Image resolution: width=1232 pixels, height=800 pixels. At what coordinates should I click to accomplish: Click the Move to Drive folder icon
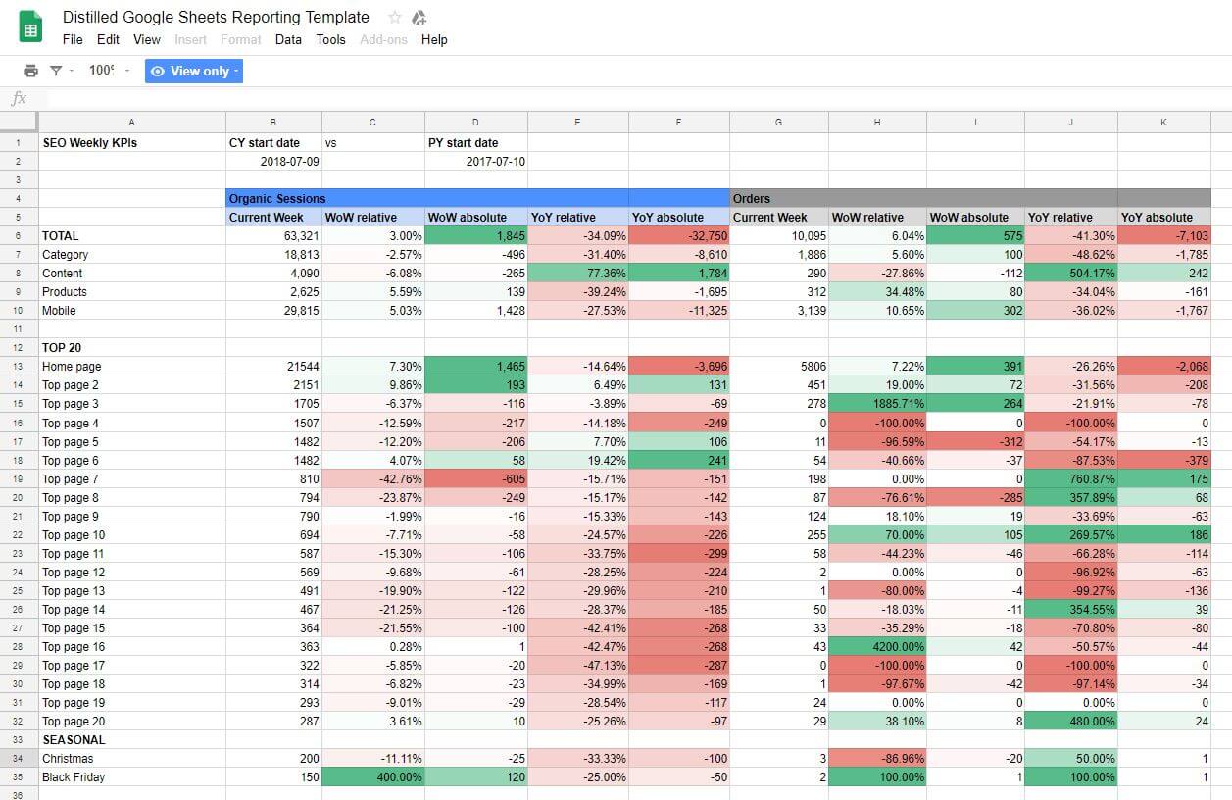[419, 17]
